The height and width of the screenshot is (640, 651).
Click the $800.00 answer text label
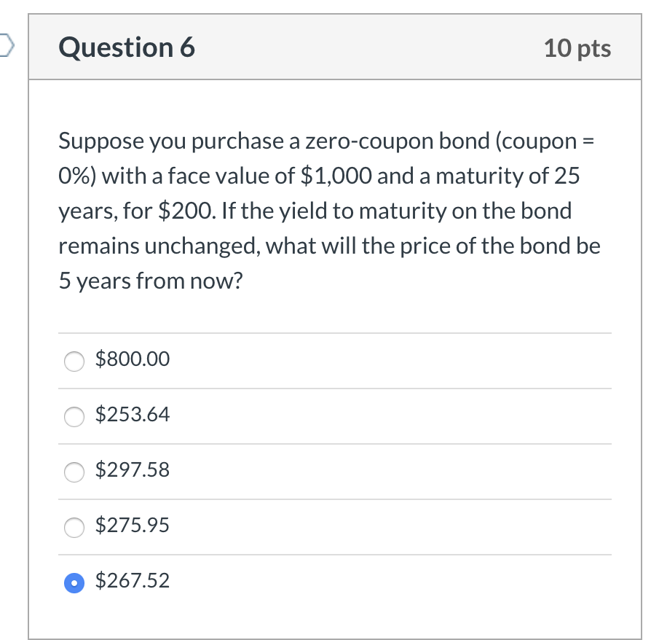[132, 359]
